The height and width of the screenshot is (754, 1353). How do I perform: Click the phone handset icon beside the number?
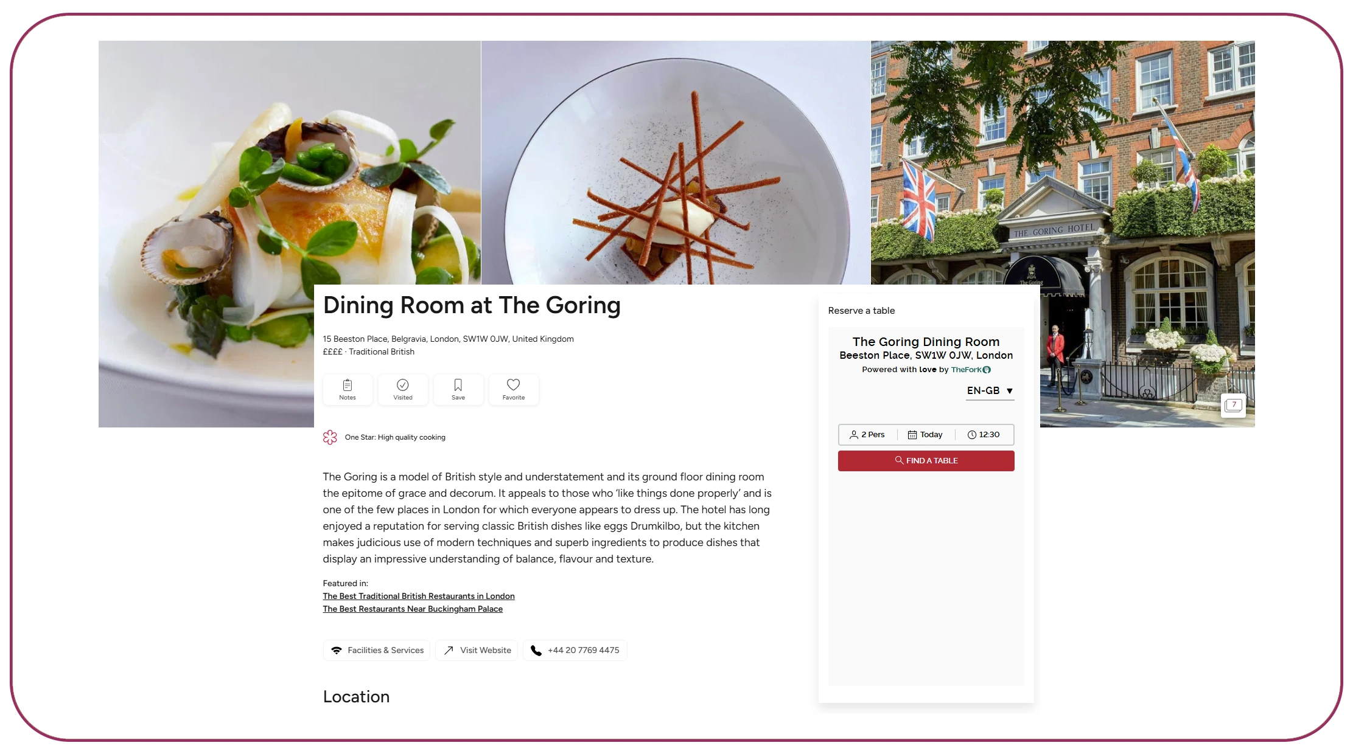point(536,650)
